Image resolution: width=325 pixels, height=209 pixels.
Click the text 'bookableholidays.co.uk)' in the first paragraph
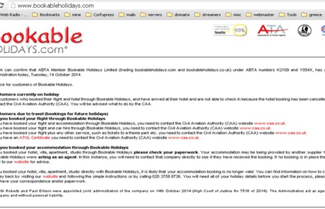click(209, 70)
